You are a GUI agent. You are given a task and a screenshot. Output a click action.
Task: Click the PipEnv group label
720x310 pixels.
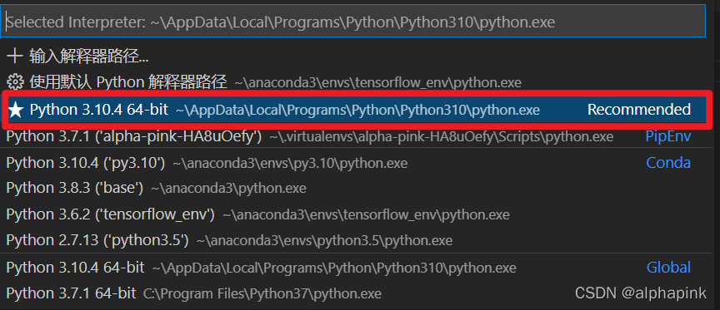tap(668, 136)
